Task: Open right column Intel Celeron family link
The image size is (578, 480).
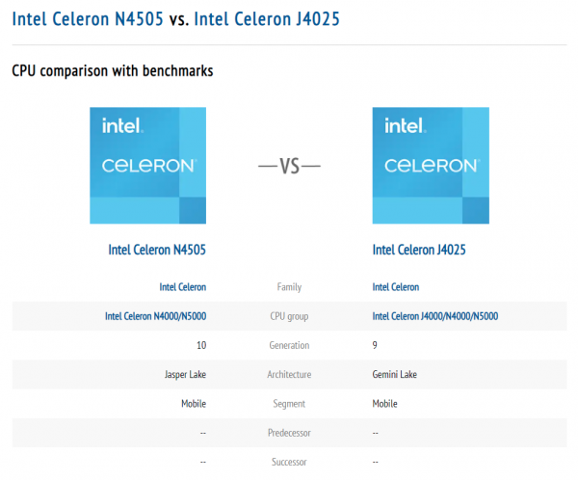Action: (x=396, y=286)
